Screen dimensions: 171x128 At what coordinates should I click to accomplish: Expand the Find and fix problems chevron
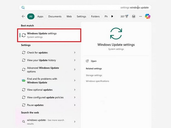(x=75, y=80)
